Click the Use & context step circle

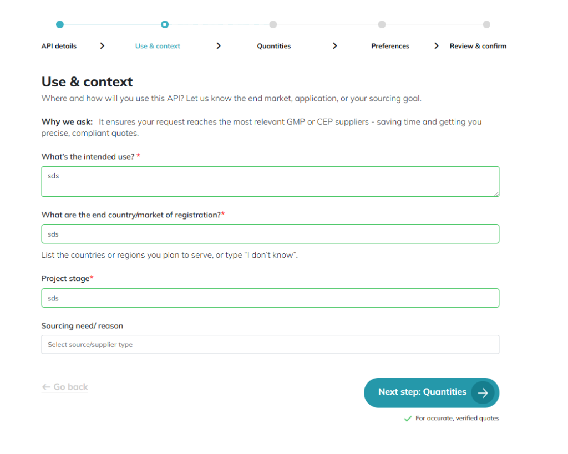pyautogui.click(x=164, y=24)
